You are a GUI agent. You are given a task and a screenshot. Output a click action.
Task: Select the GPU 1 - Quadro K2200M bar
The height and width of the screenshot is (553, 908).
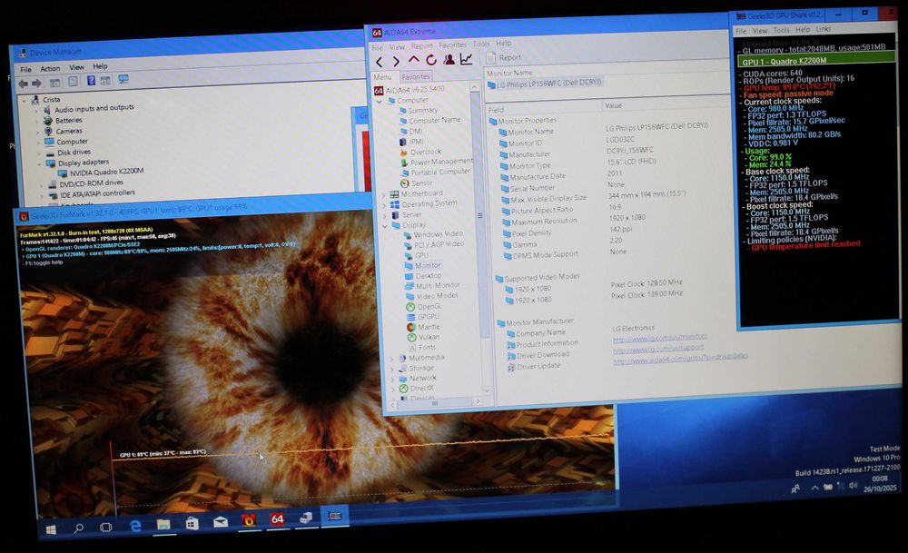click(x=816, y=60)
